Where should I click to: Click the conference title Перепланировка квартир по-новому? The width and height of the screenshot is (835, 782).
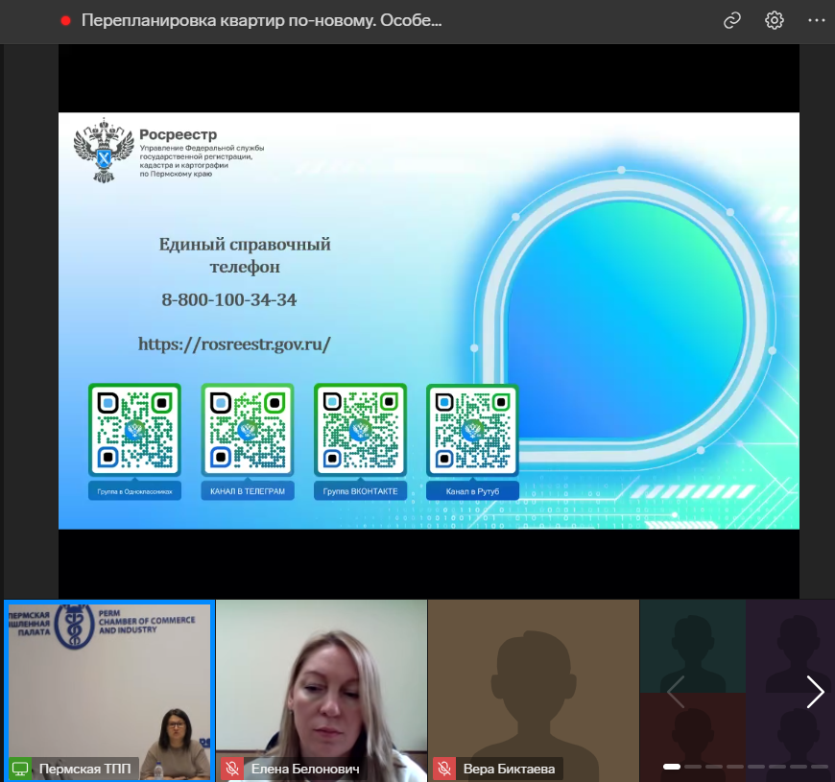261,21
